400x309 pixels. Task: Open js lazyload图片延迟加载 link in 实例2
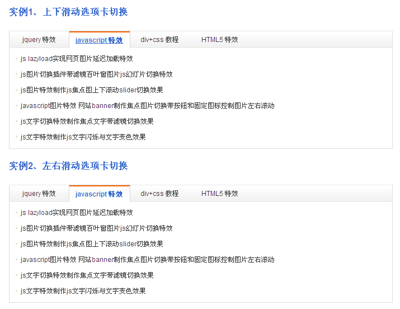[77, 213]
